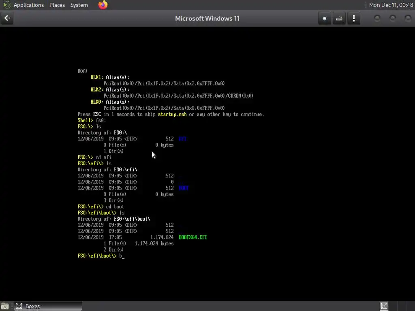Select the Boxes taskbar entry
This screenshot has height=311, width=415.
pos(48,306)
